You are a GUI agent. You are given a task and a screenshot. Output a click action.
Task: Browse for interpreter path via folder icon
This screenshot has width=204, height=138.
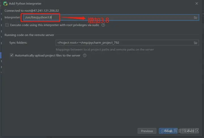[x=195, y=18]
